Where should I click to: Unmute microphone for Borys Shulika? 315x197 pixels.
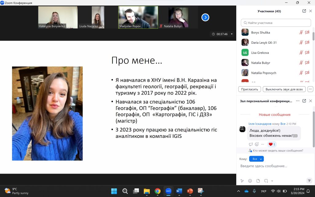tap(301, 32)
